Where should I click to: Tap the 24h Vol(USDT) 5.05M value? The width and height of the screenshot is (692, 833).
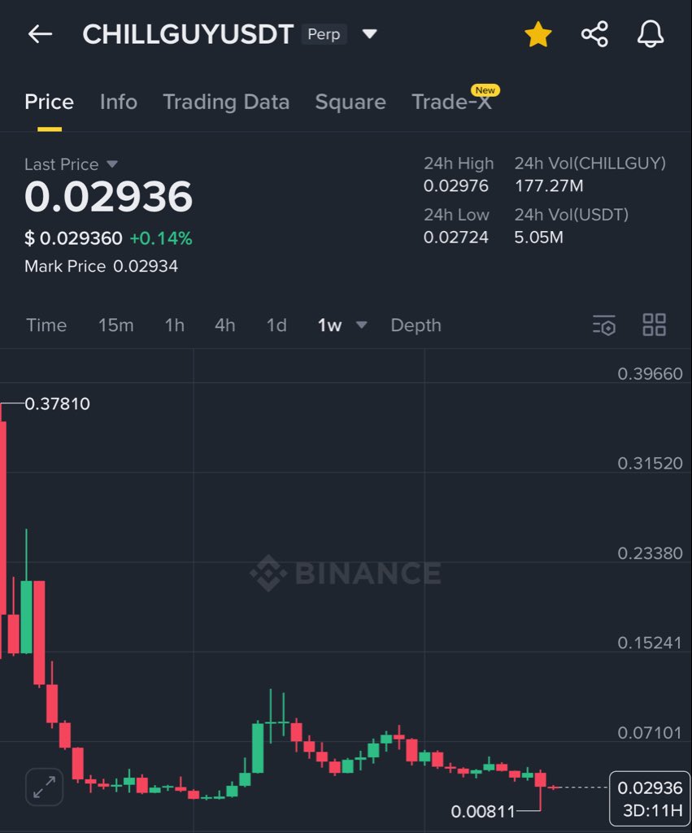[538, 238]
